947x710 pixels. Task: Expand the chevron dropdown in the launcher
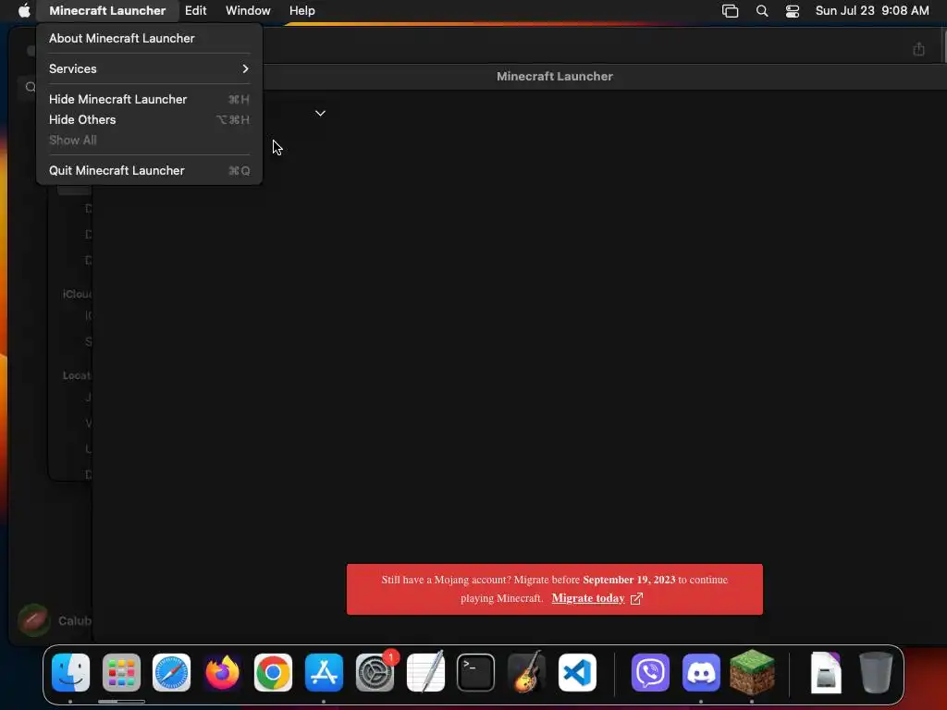(x=320, y=113)
